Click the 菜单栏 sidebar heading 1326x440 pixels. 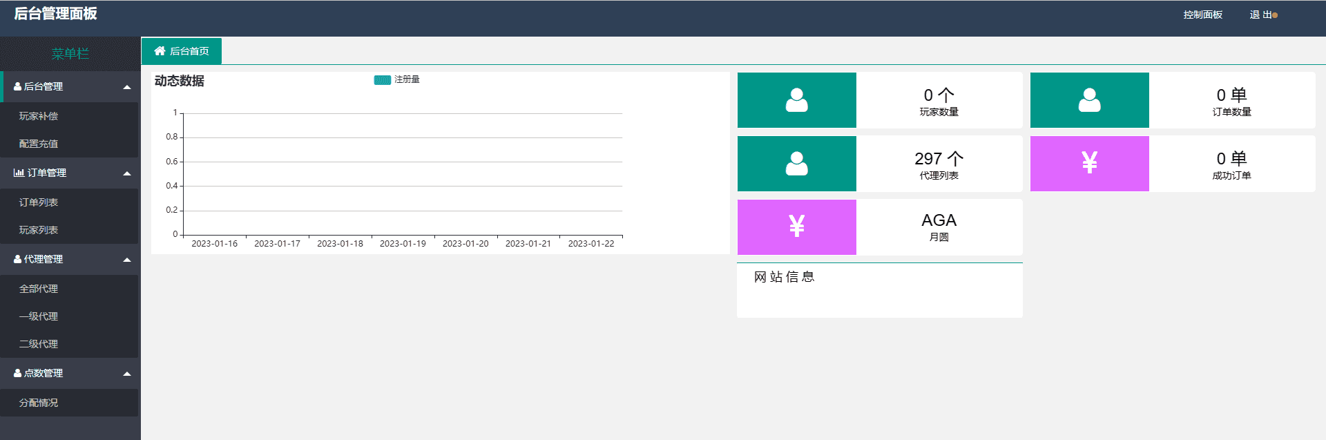(x=70, y=54)
